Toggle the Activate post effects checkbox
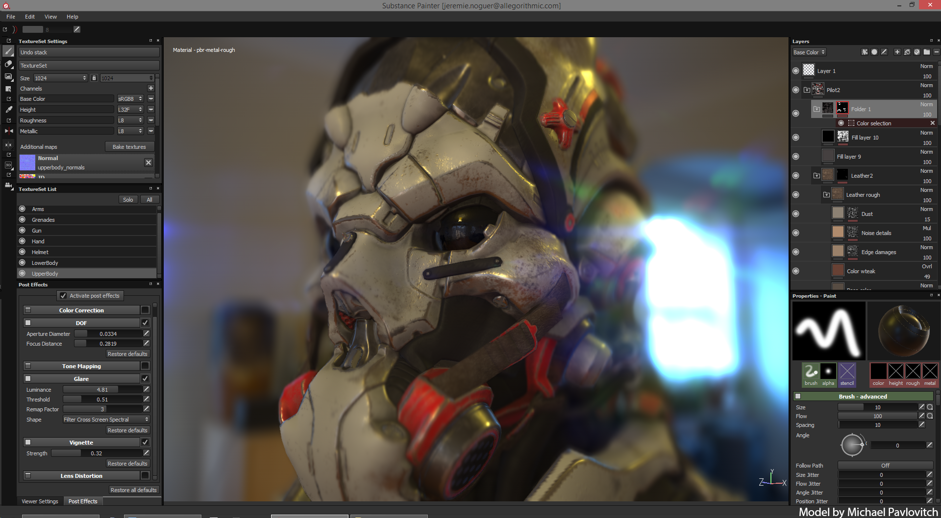This screenshot has height=518, width=941. (63, 295)
